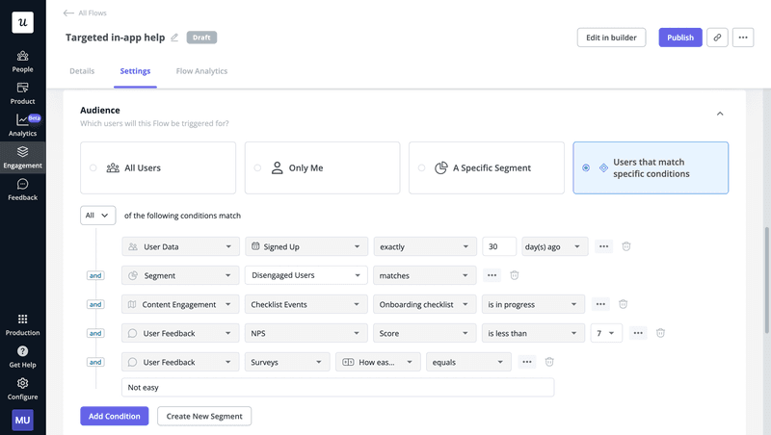Screen dimensions: 771x435
Task: Open the 'matches' operator dropdown
Action: point(424,275)
